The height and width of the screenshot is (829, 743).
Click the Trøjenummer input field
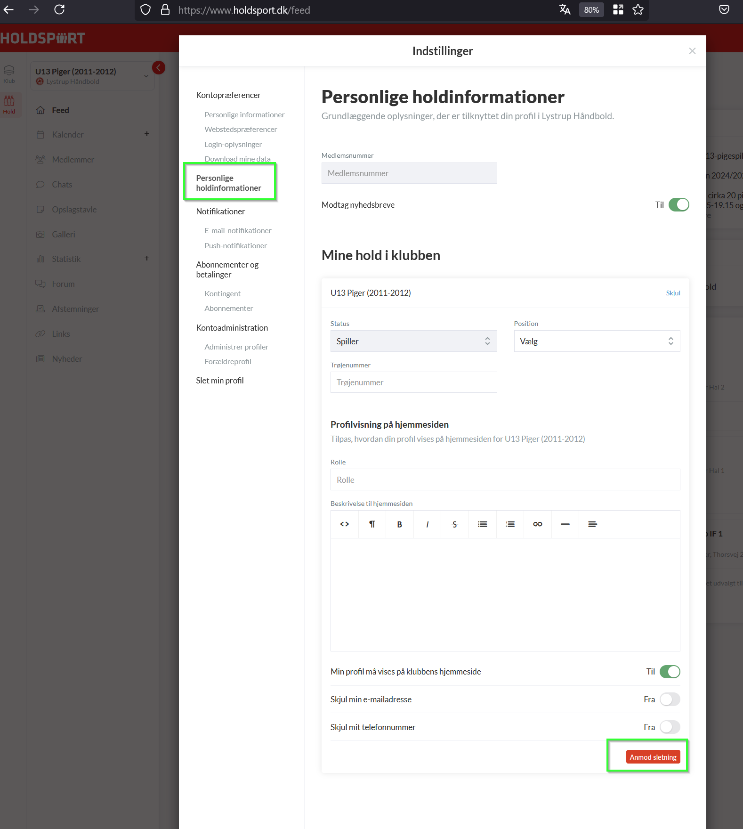point(413,382)
